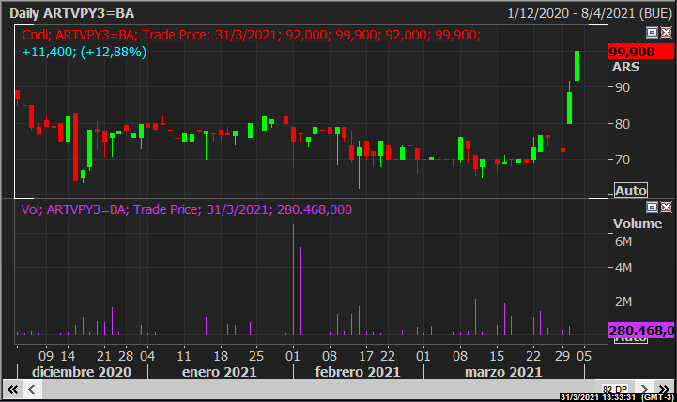677x402 pixels.
Task: Select the purple 280.468,0 volume value label
Action: (x=640, y=331)
